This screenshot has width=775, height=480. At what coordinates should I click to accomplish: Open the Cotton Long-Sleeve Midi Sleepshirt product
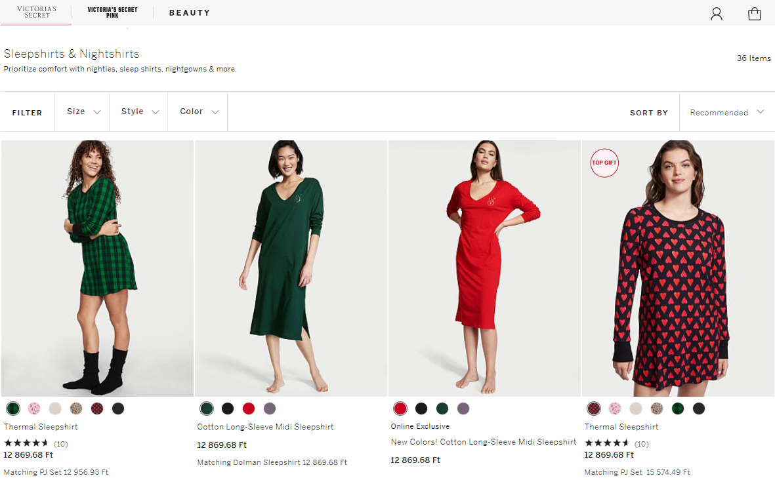click(x=265, y=426)
